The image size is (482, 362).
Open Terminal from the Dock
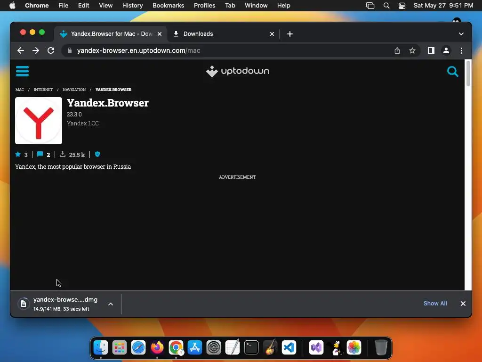[x=251, y=348]
